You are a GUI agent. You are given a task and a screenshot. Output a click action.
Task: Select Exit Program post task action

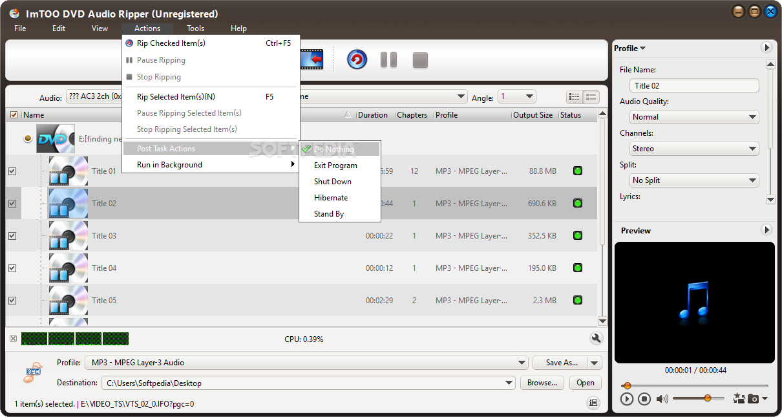(x=340, y=166)
